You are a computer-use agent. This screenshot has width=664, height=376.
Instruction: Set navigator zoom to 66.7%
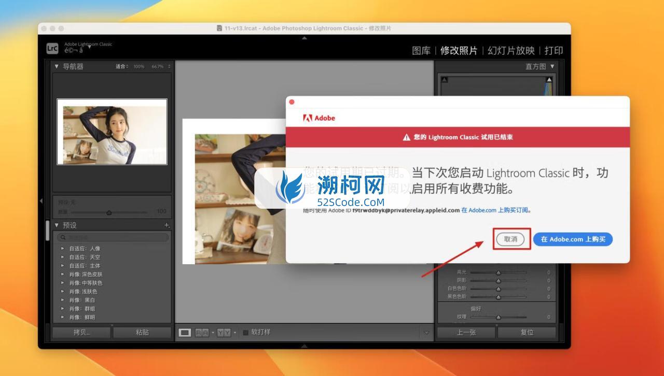pyautogui.click(x=157, y=67)
